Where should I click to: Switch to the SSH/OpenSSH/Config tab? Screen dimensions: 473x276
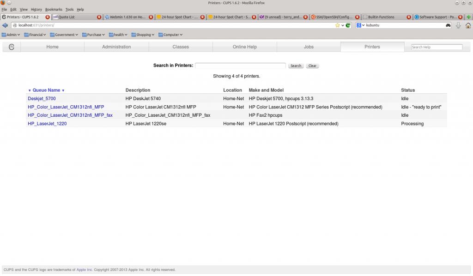click(x=335, y=17)
